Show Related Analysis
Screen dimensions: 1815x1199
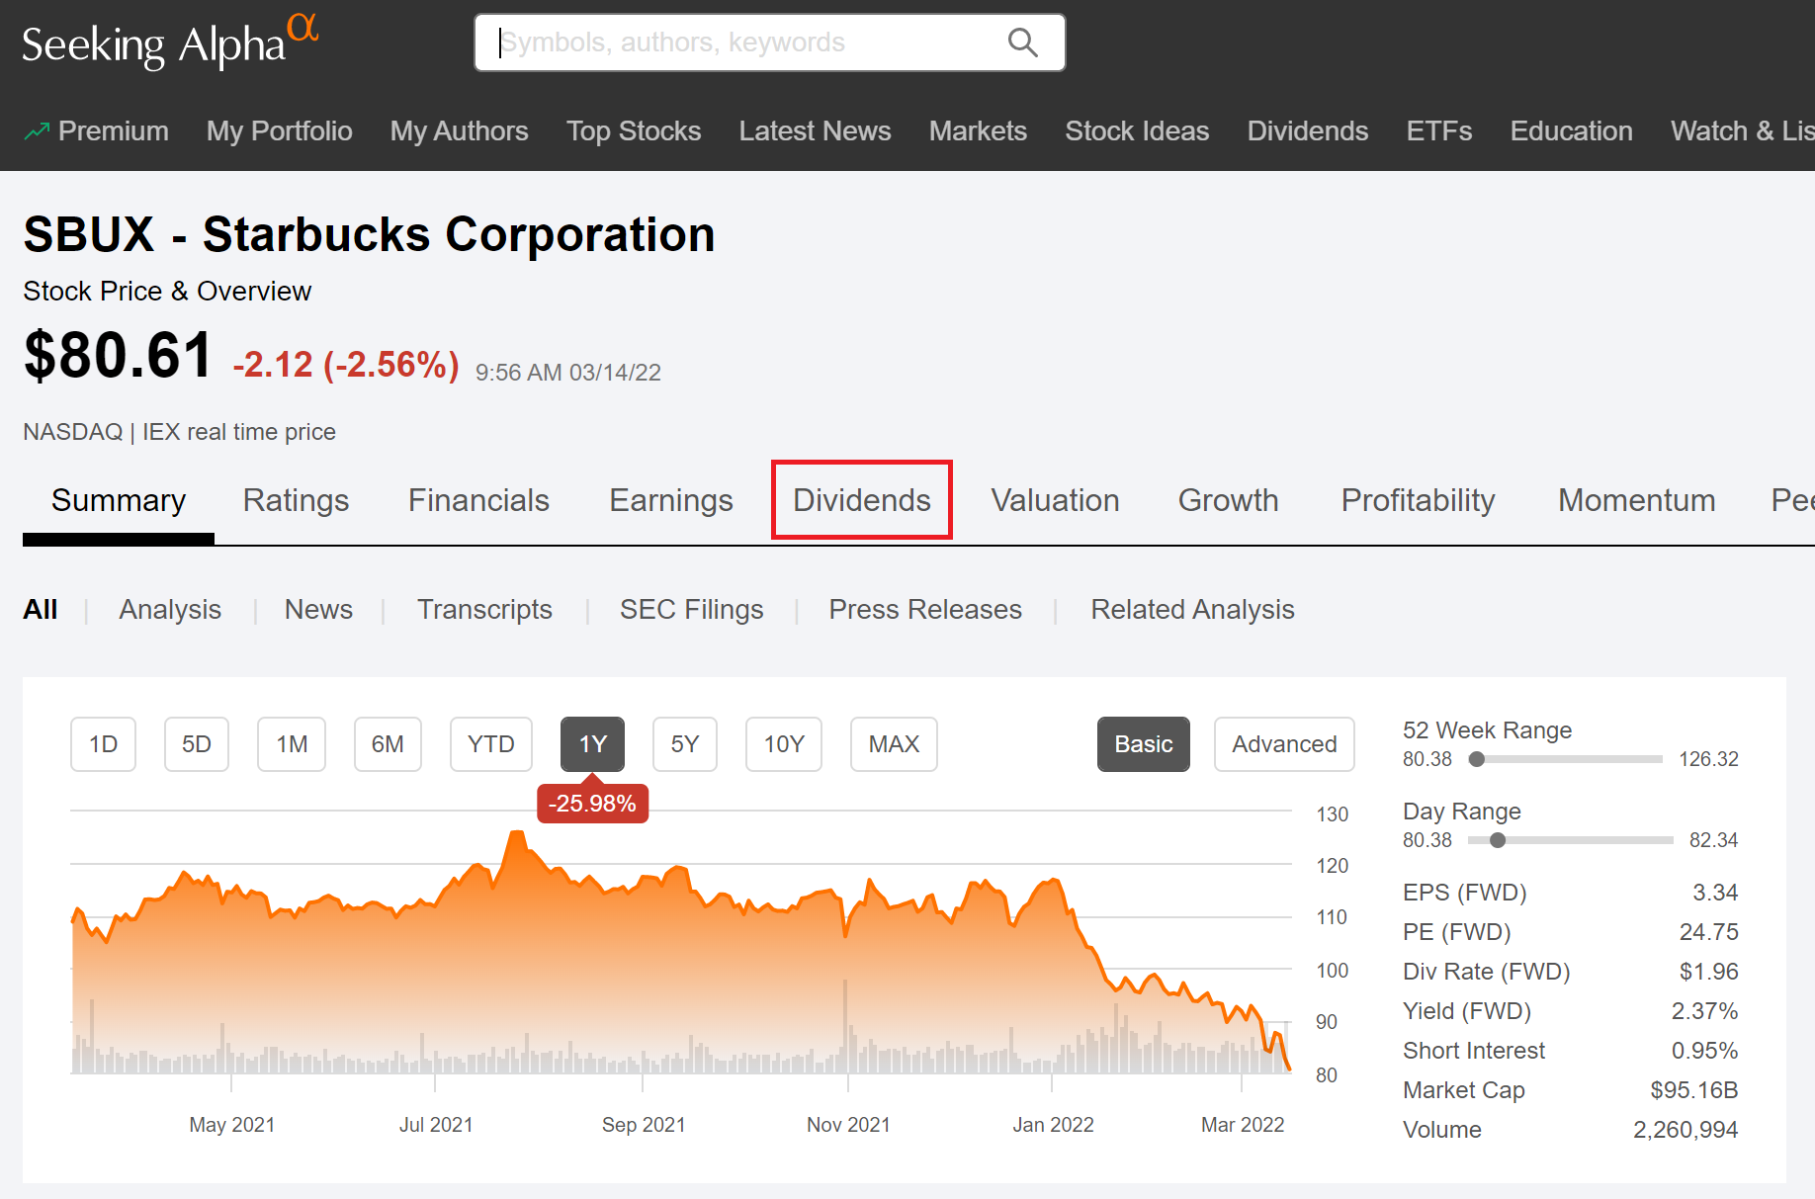tap(1192, 609)
